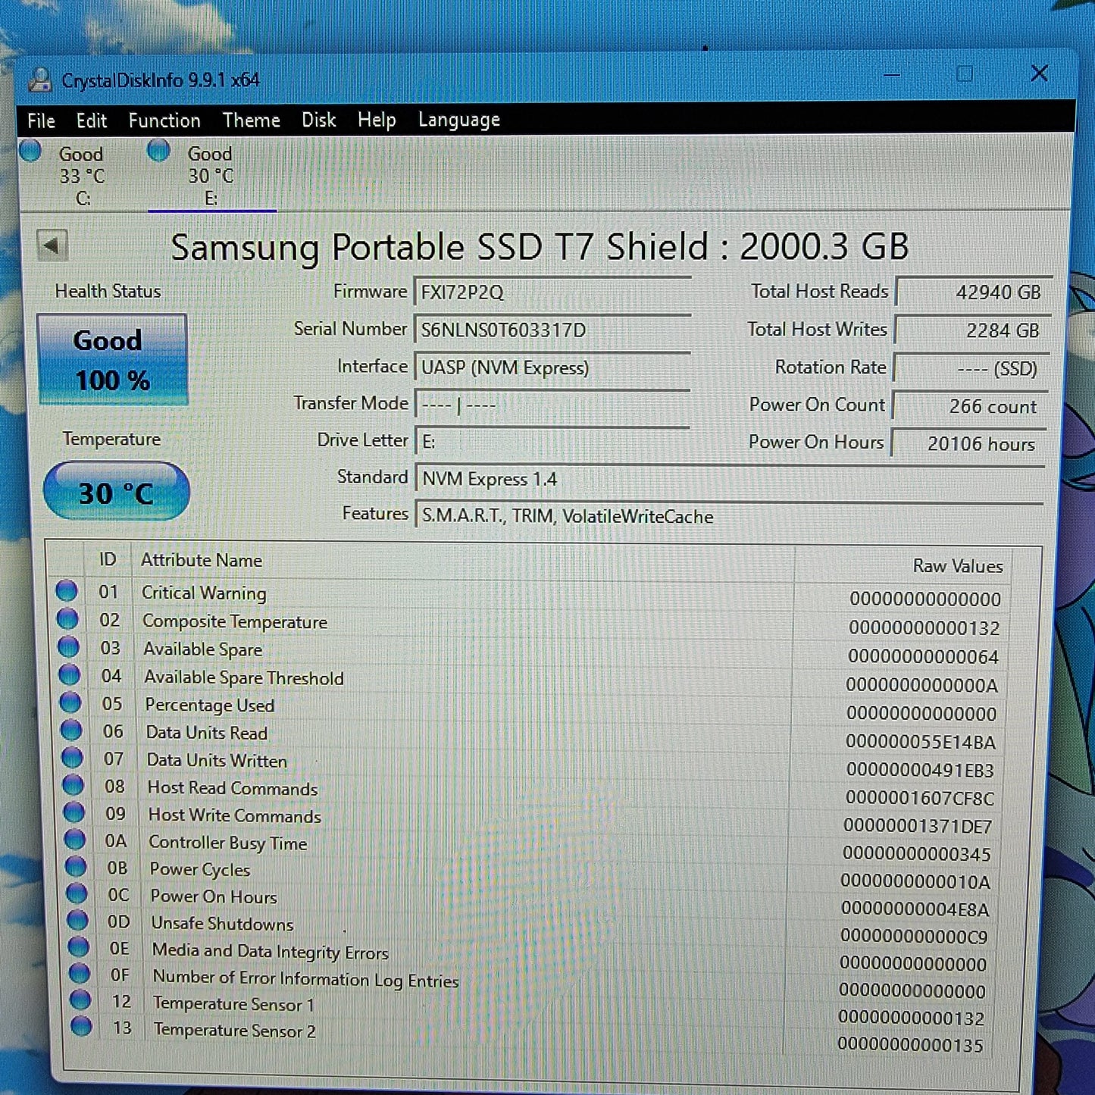Open the Help menu
This screenshot has height=1095, width=1095.
pyautogui.click(x=377, y=120)
